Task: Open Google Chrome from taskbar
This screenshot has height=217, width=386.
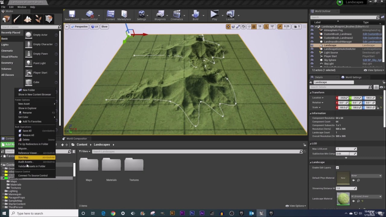Action: pyautogui.click(x=113, y=213)
